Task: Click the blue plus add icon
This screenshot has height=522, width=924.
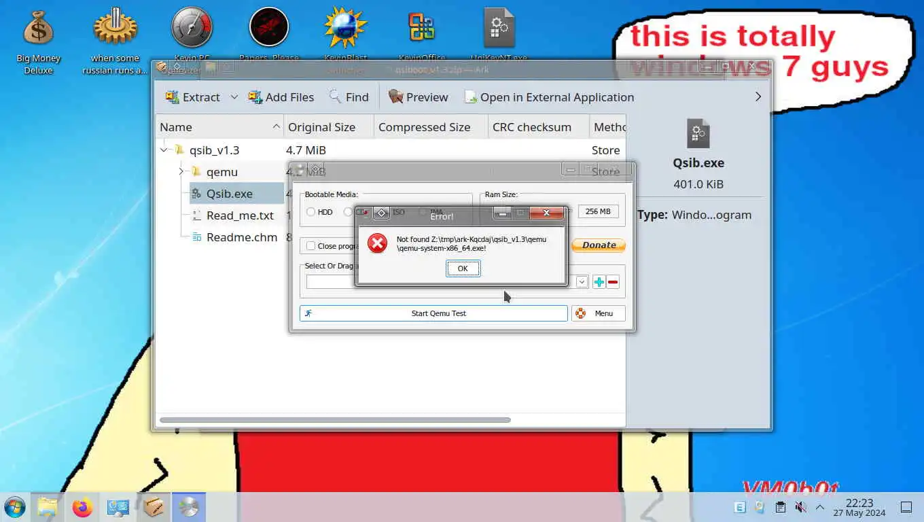Action: (x=599, y=282)
